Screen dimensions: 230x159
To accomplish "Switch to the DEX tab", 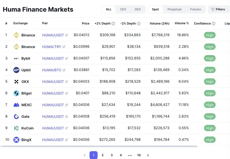I will (x=138, y=9).
